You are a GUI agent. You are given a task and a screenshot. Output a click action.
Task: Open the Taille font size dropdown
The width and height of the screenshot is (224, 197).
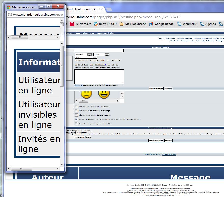[x=107, y=55]
